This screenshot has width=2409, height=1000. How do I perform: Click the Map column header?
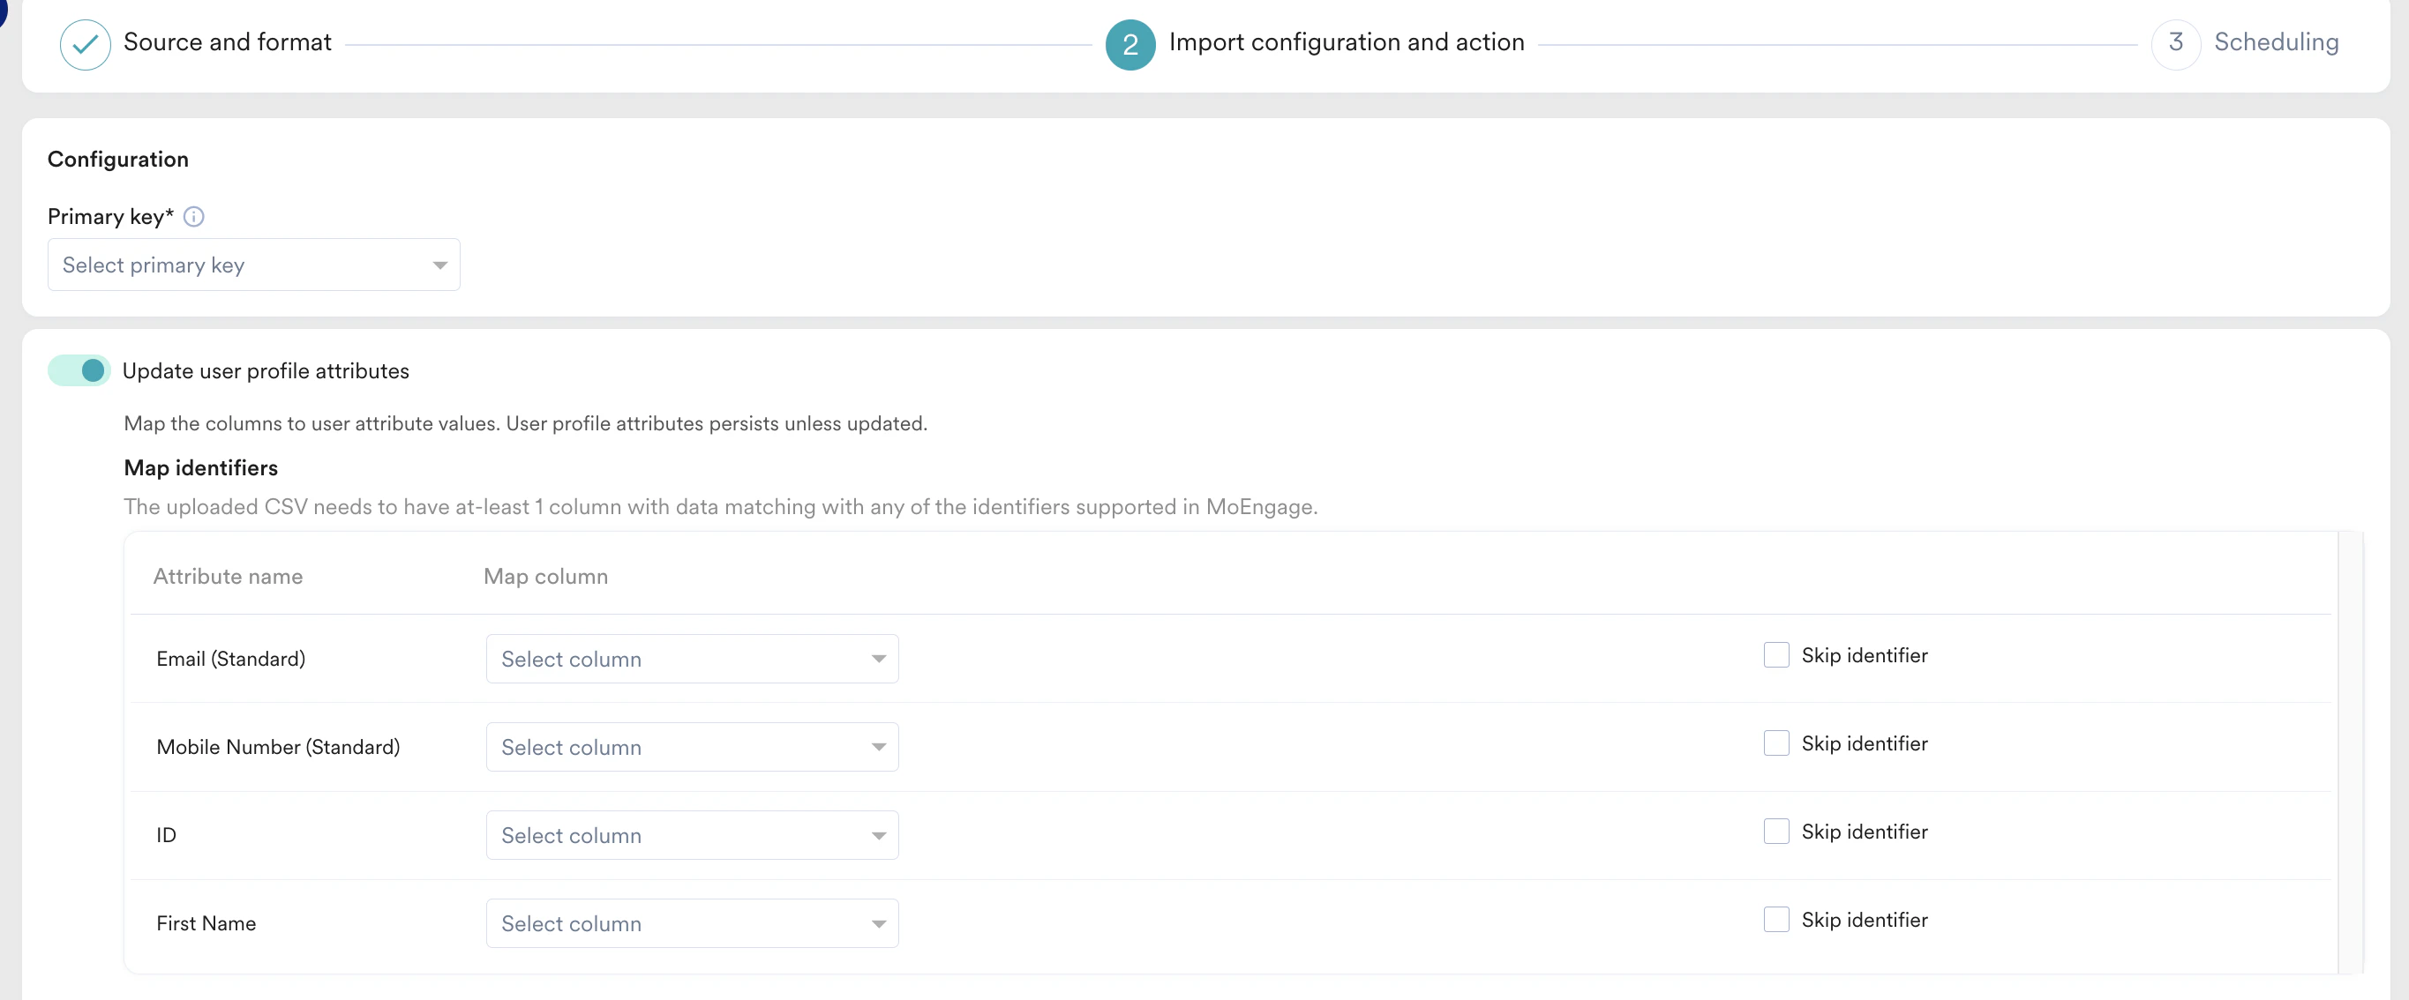(x=545, y=577)
